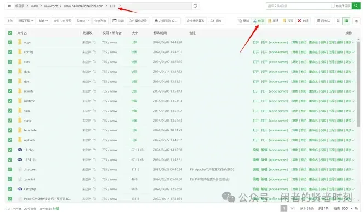Tick the include subdirectories (包含子目录) checkbox

[333, 6]
